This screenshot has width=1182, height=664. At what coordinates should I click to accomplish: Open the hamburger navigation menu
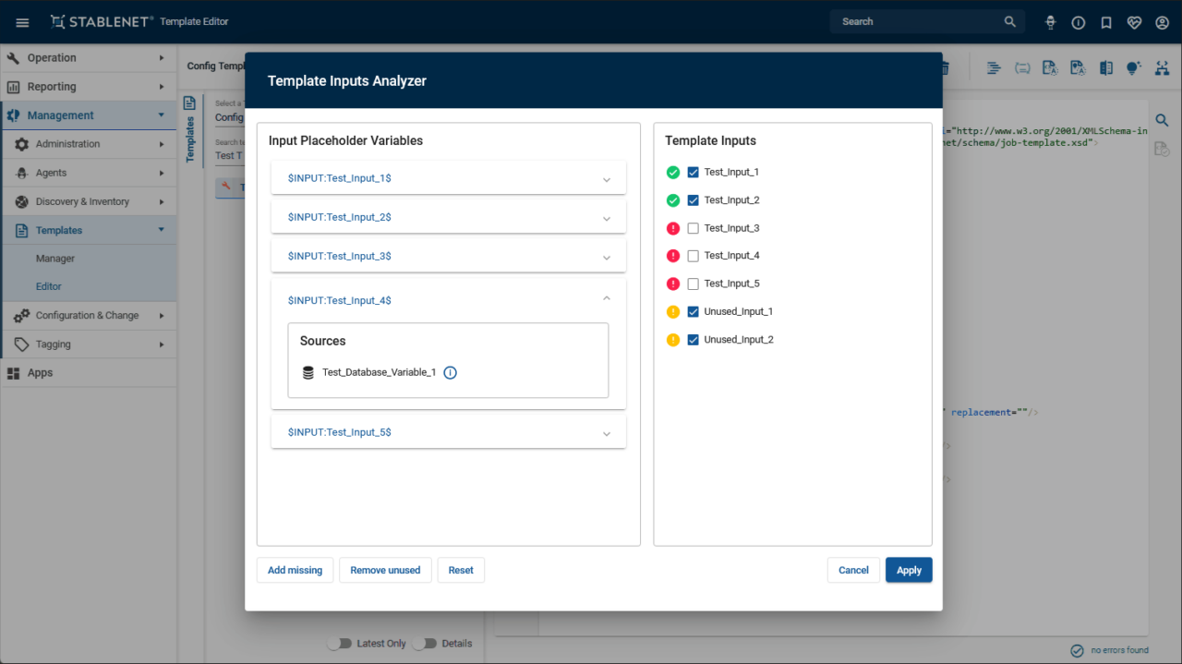22,22
